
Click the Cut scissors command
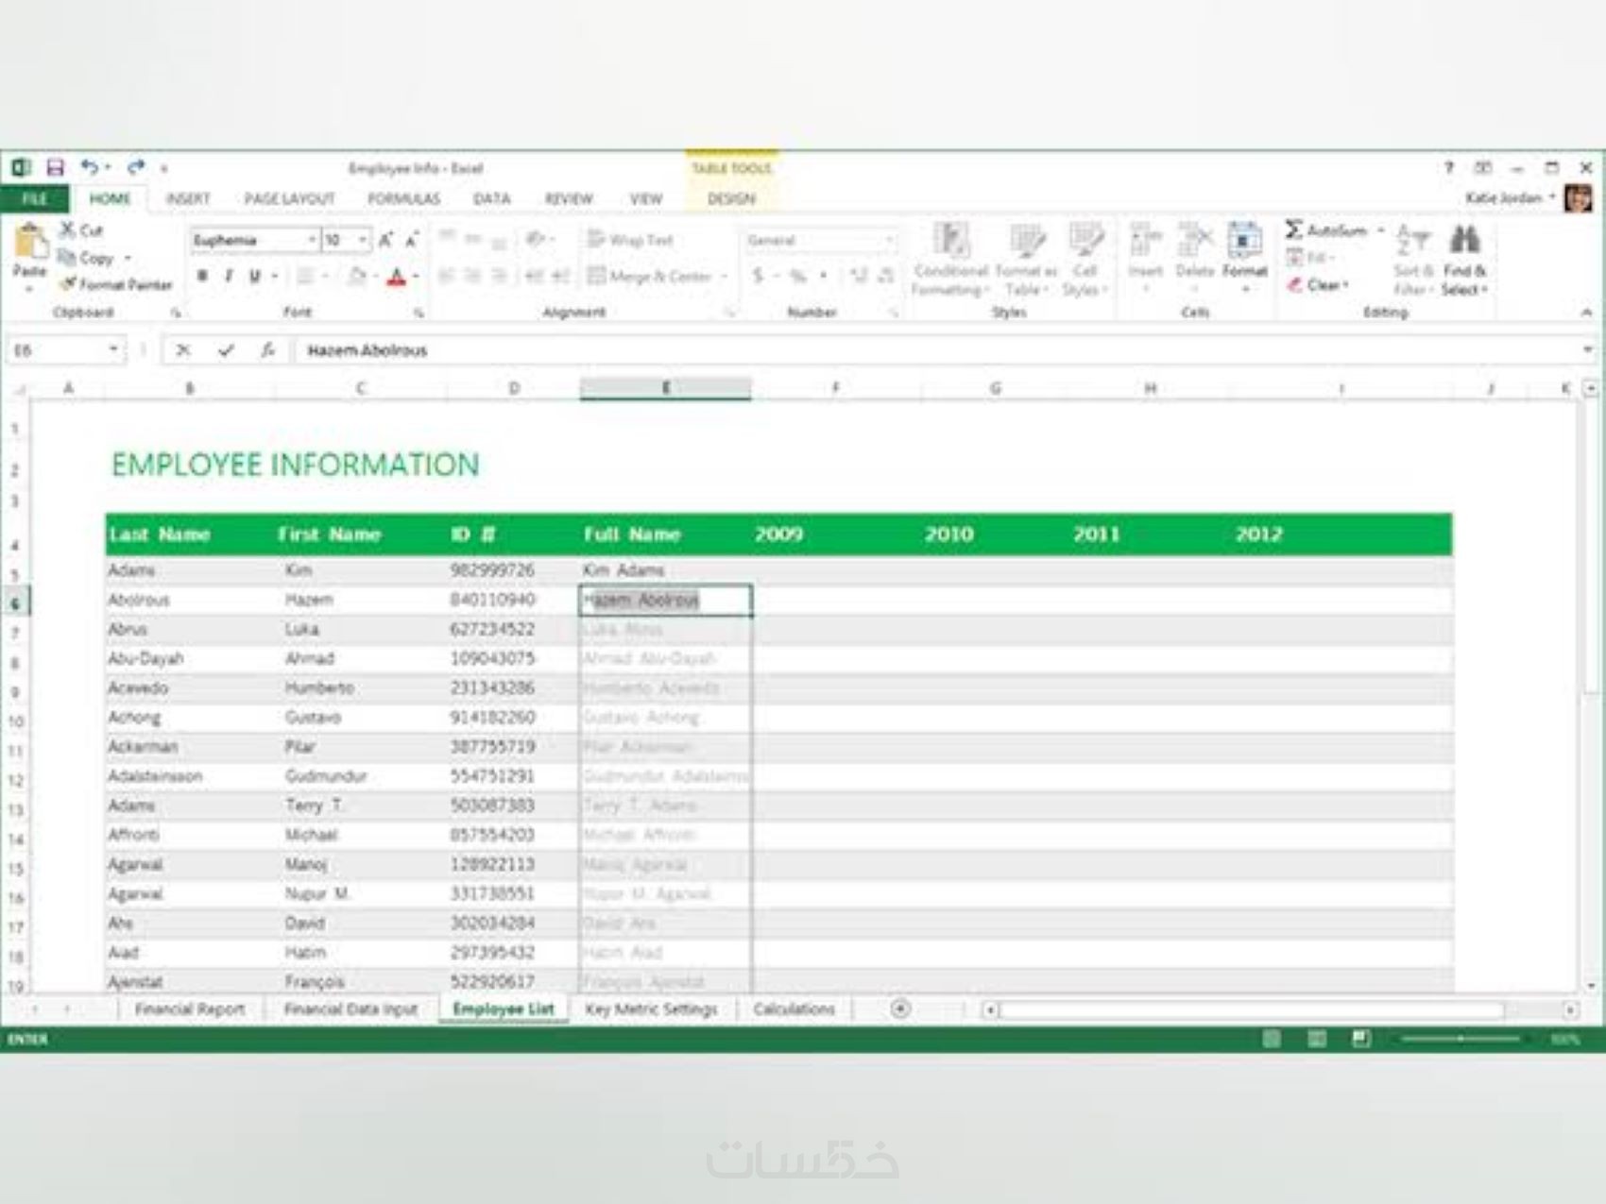coord(81,229)
